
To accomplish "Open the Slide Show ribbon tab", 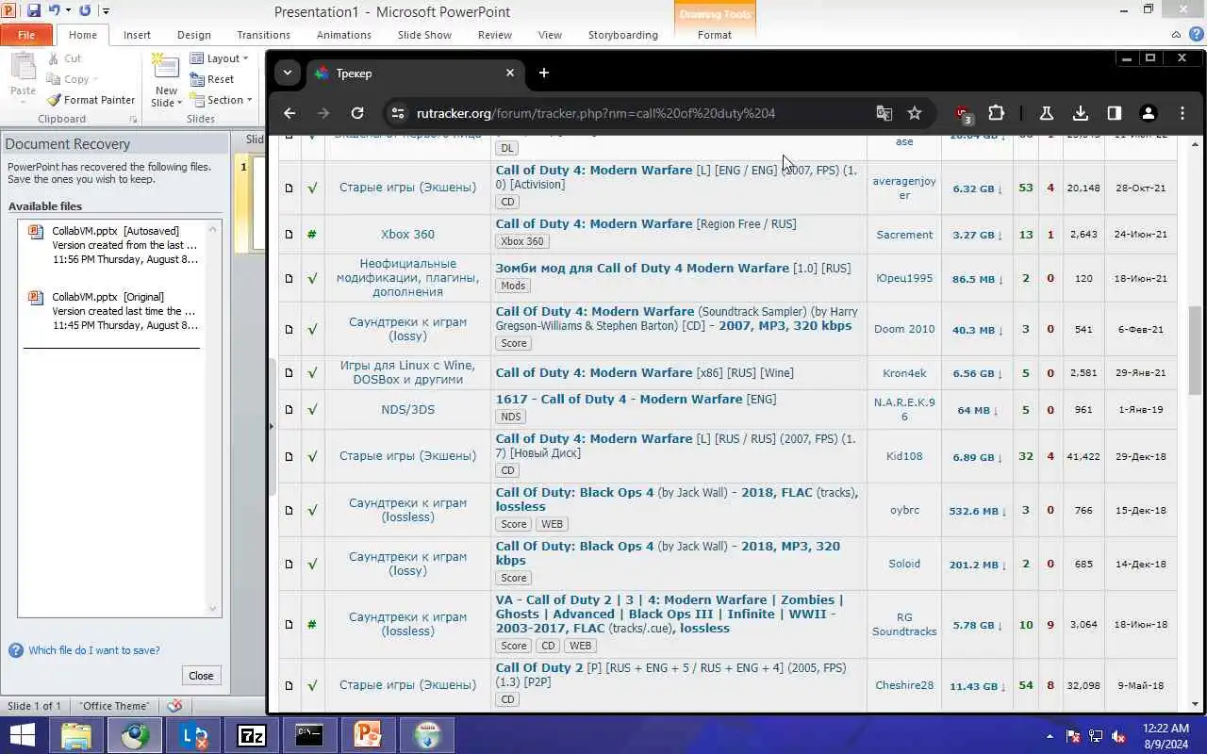I will pos(424,35).
